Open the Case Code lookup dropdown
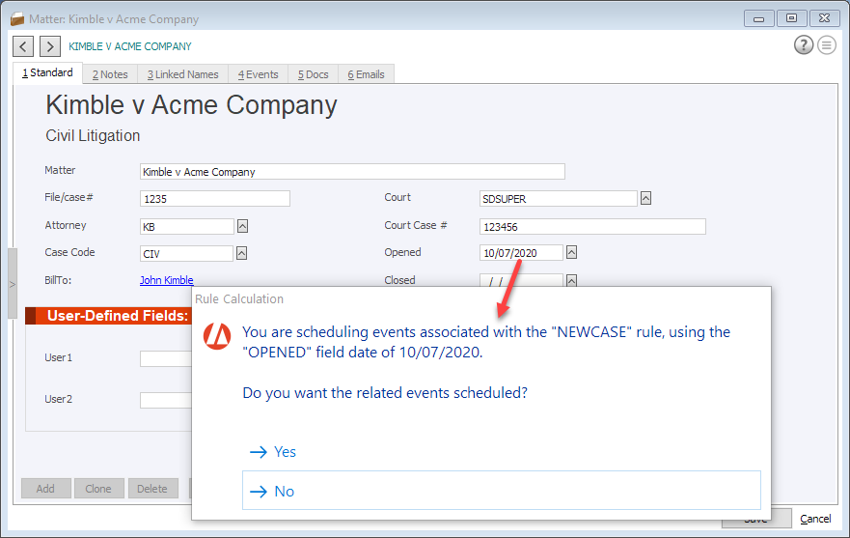850x538 pixels. coord(242,253)
